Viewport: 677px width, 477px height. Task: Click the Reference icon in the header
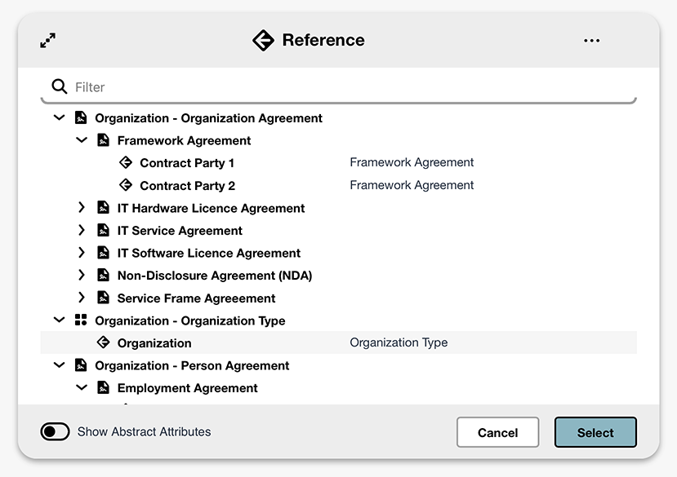point(263,40)
